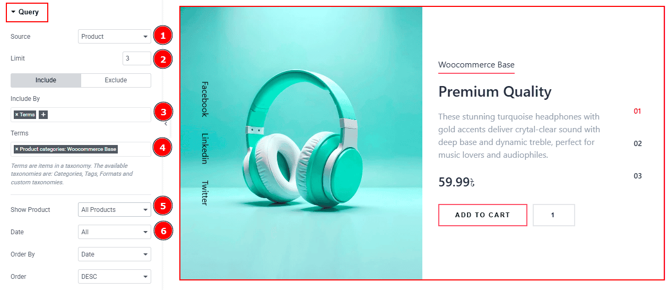Open the Facebook share link
Viewport: 668px width, 290px height.
[x=205, y=99]
